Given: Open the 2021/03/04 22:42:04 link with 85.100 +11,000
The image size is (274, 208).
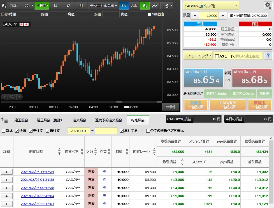Looking at the screenshot, I should point(37,196).
